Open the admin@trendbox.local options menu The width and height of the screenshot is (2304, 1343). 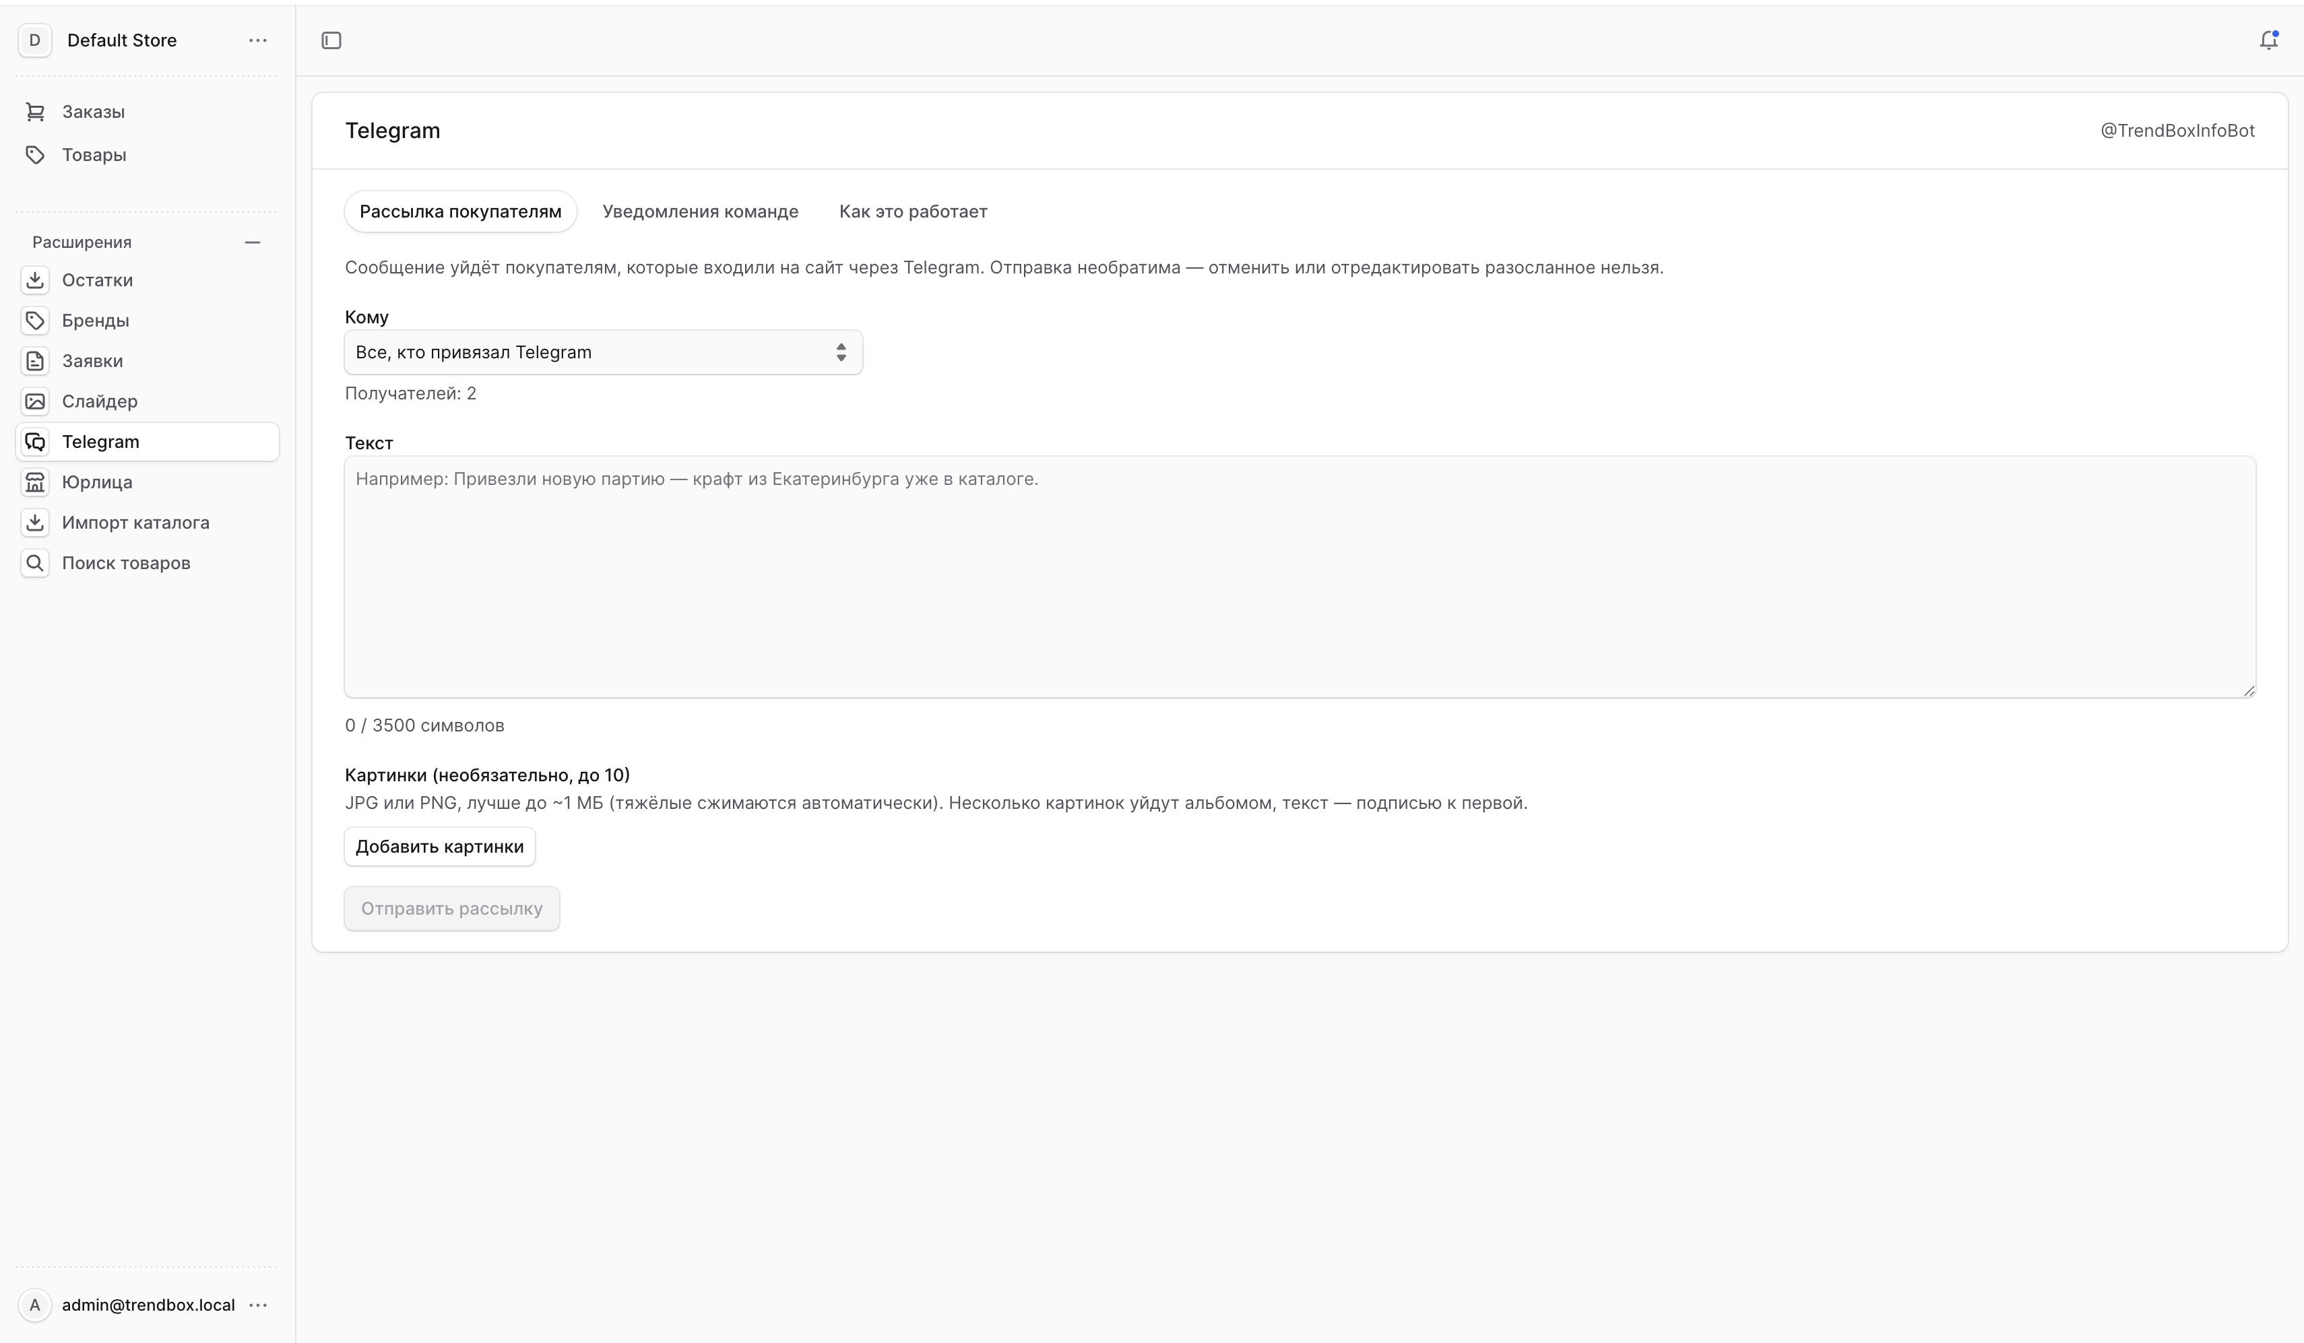coord(258,1305)
